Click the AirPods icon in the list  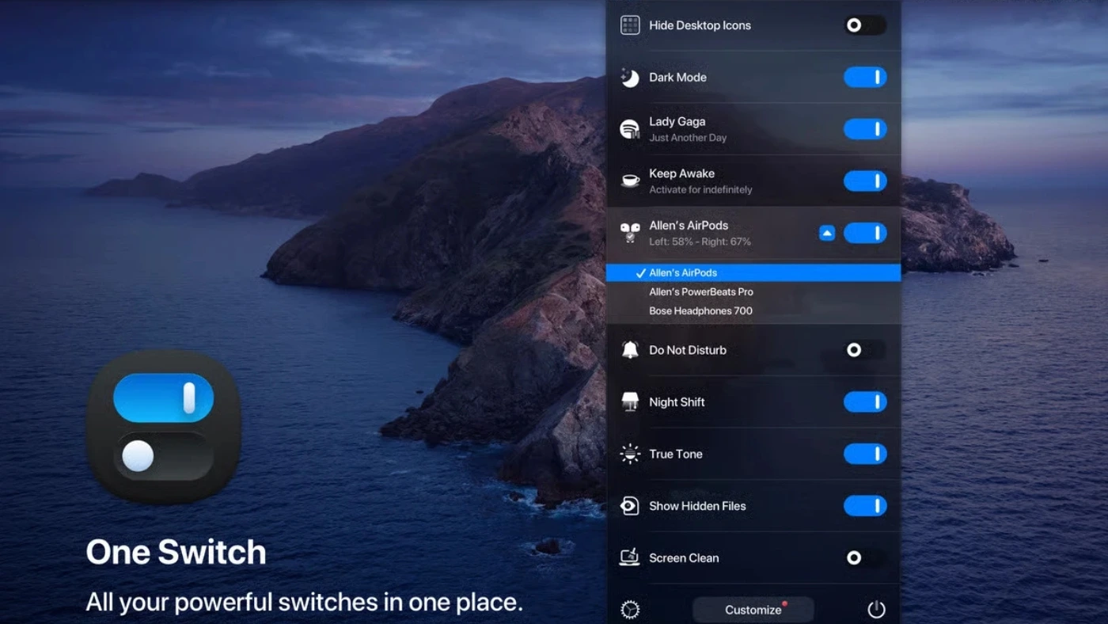(x=630, y=233)
